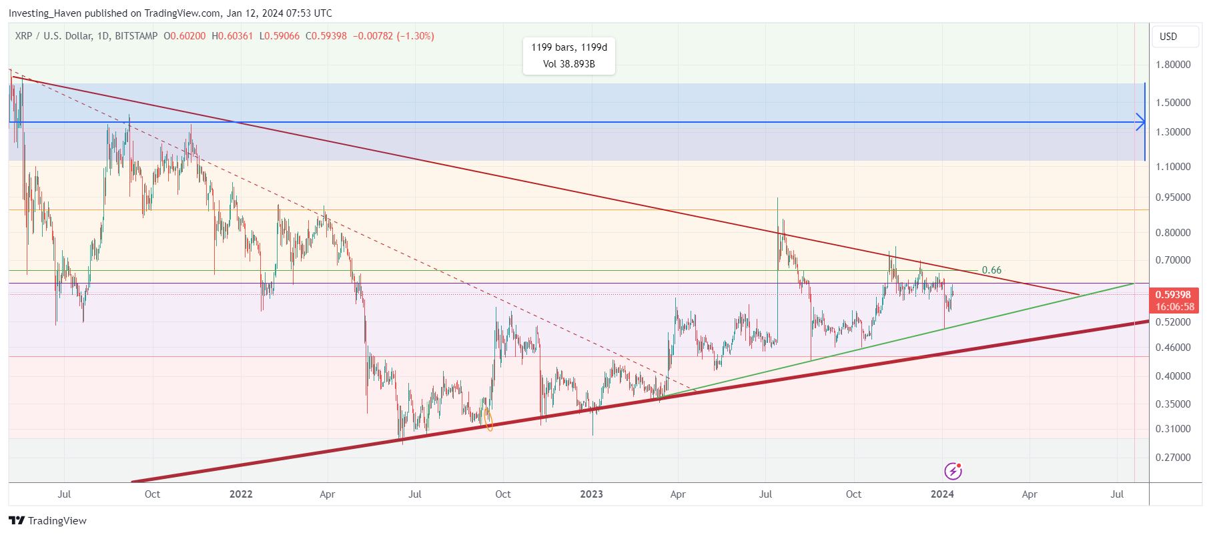
Task: Click the 0.52000 price axis label
Action: (x=1173, y=322)
